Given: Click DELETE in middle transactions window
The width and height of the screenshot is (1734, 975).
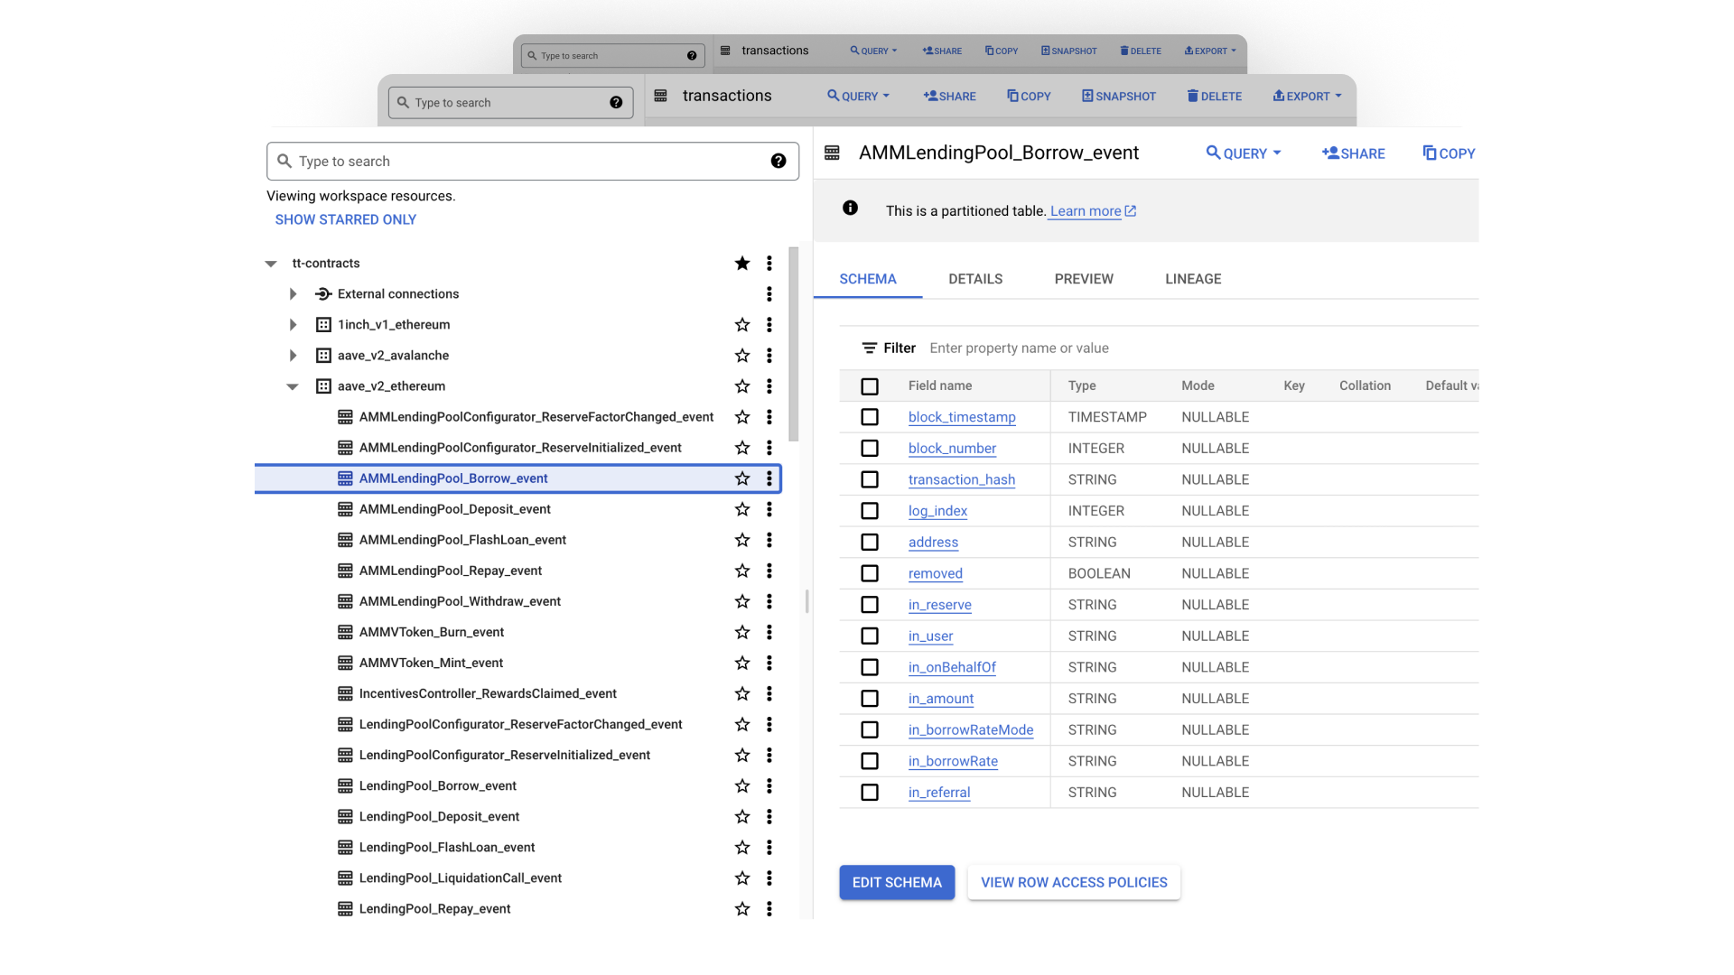Looking at the screenshot, I should (x=1215, y=97).
